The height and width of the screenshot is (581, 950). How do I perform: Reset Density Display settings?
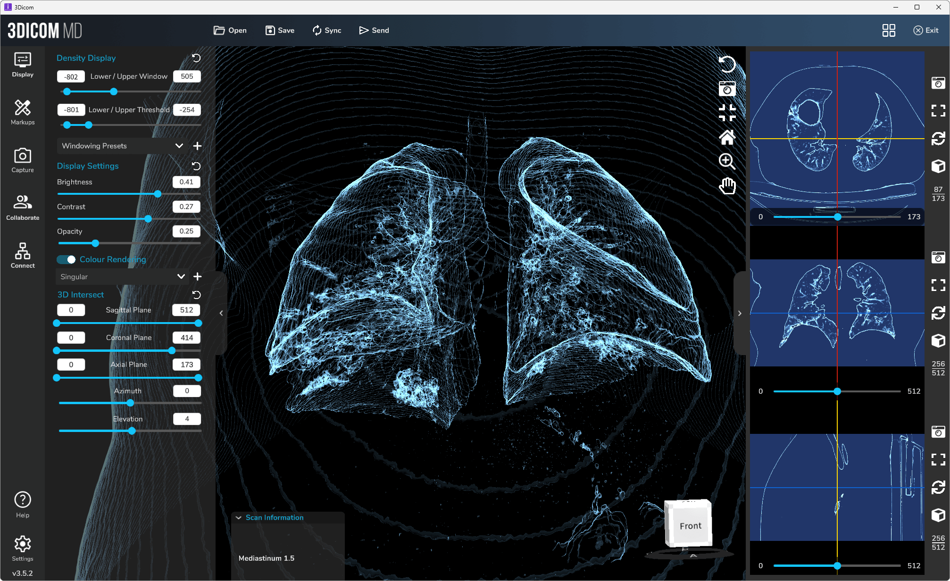[196, 58]
